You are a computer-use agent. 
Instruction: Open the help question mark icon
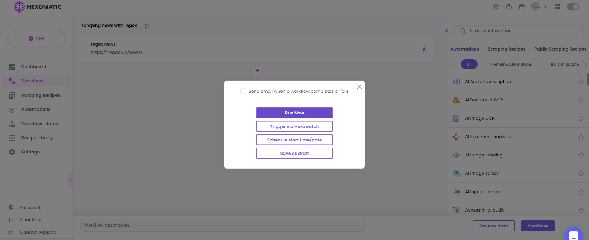tap(509, 7)
